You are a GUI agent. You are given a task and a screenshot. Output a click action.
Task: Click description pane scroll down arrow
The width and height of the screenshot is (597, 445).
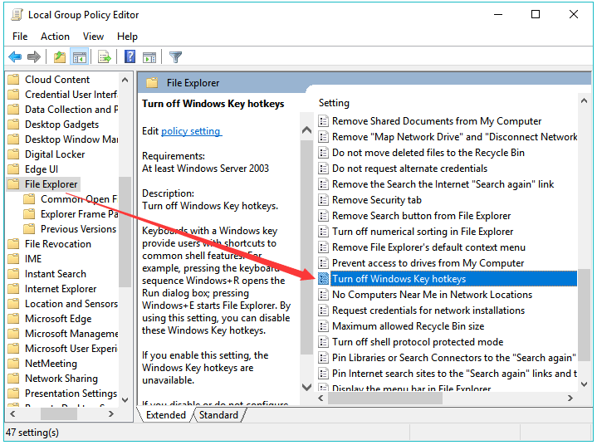pyautogui.click(x=306, y=387)
